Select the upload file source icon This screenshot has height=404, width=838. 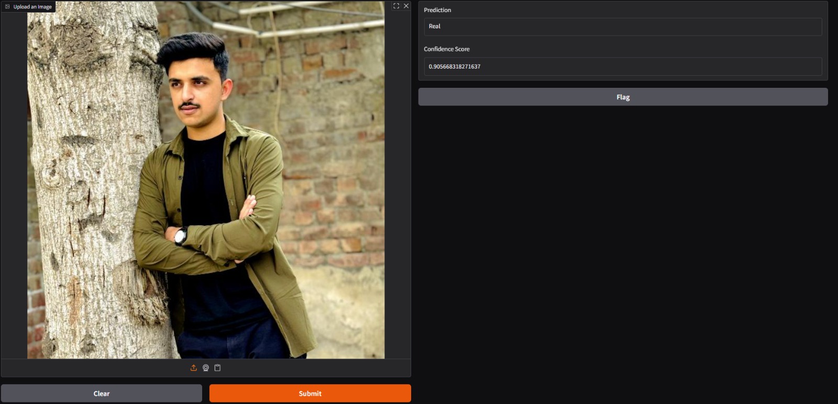coord(194,368)
